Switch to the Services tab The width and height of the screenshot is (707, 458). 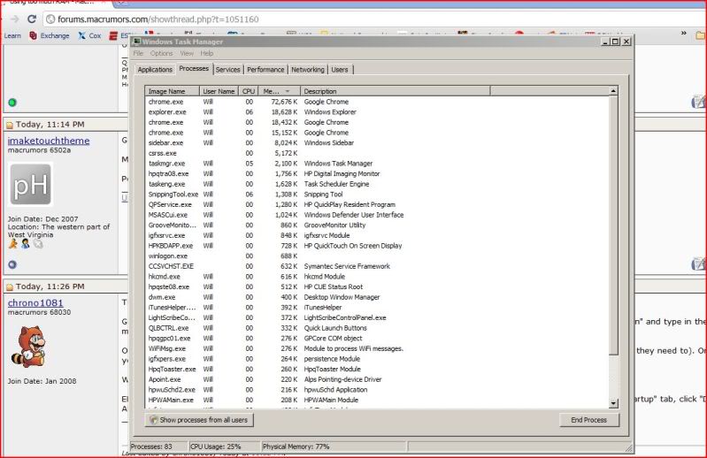click(227, 69)
